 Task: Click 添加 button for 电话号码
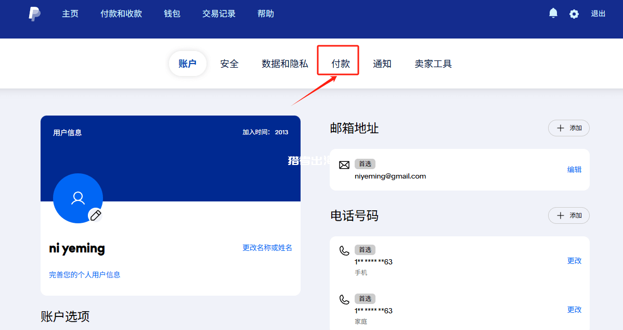pyautogui.click(x=568, y=215)
